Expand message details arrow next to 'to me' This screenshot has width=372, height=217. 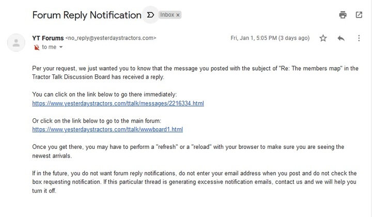coord(61,47)
